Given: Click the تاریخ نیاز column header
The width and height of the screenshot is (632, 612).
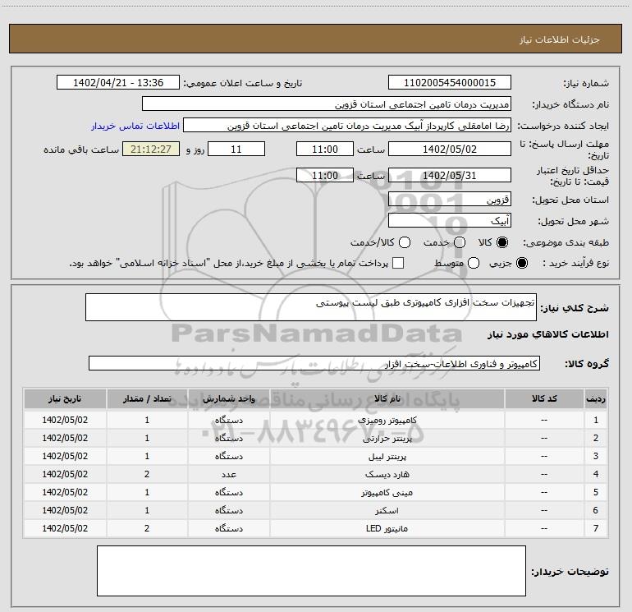Looking at the screenshot, I should click(65, 399).
